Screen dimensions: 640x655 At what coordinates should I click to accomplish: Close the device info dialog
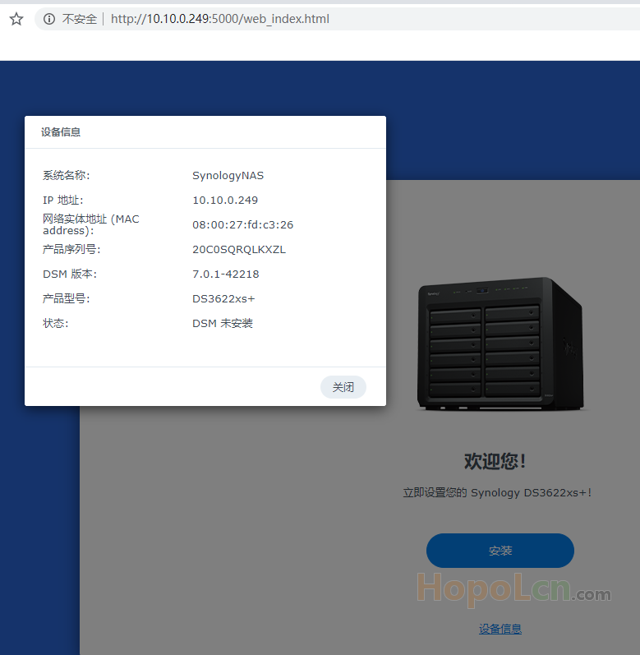[343, 387]
